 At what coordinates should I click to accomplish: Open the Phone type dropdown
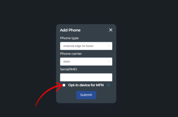tap(86, 46)
